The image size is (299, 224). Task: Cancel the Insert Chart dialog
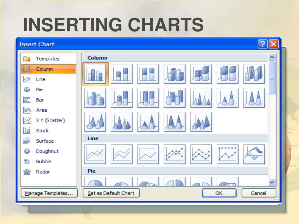[259, 193]
